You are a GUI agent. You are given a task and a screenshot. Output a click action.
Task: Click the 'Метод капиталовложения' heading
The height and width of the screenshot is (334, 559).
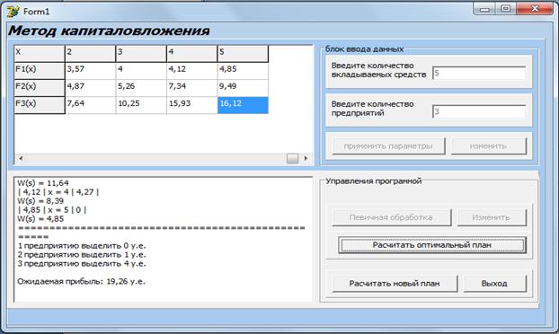[x=109, y=31]
